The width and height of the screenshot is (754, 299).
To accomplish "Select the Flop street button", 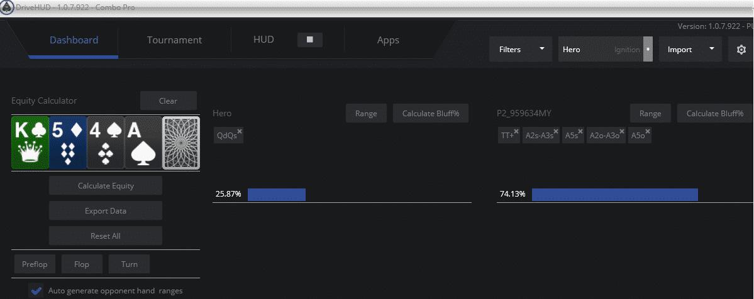I will click(81, 264).
